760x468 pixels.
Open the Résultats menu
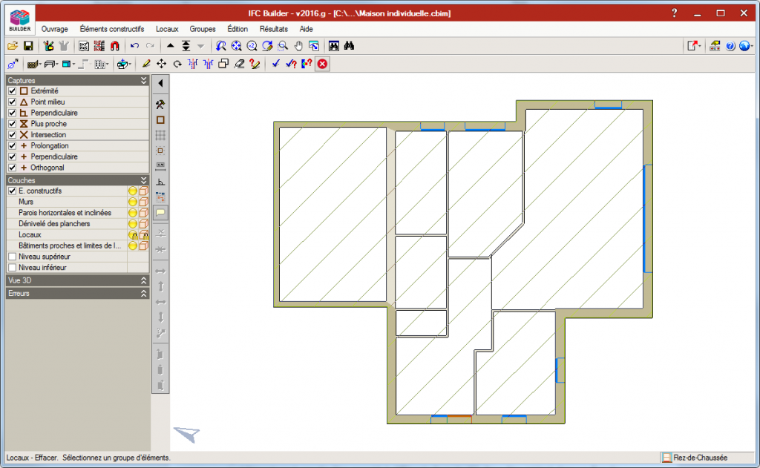(x=273, y=29)
